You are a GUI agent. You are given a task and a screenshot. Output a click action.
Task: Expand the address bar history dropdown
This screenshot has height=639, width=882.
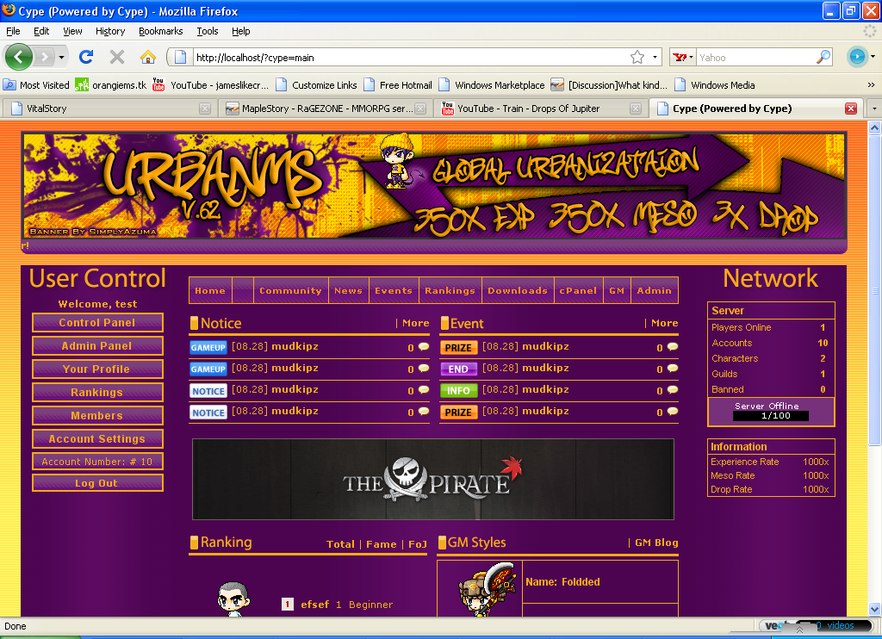[x=655, y=58]
